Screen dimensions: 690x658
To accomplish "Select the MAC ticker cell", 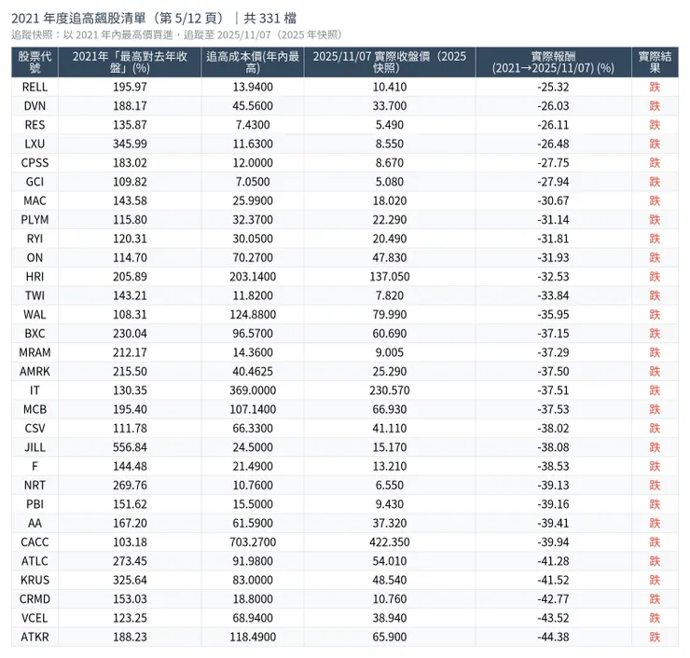I will tap(34, 200).
